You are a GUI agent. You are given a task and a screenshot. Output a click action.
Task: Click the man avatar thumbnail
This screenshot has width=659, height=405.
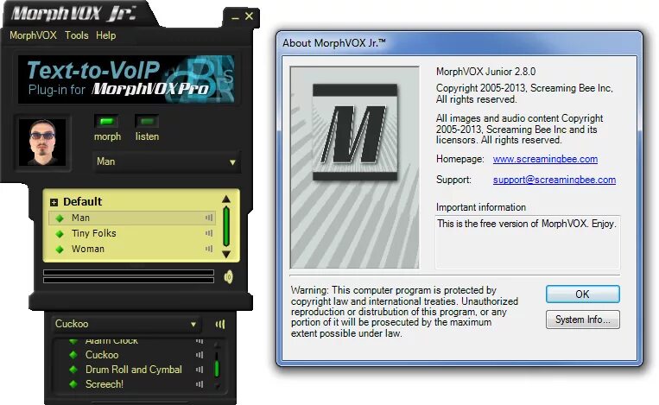coord(42,142)
